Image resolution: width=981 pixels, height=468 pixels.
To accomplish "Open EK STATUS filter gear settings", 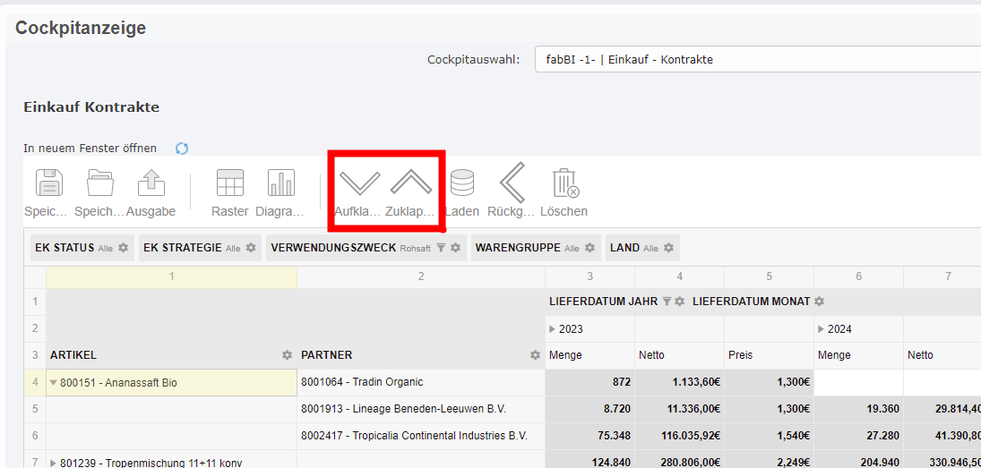I will point(124,248).
